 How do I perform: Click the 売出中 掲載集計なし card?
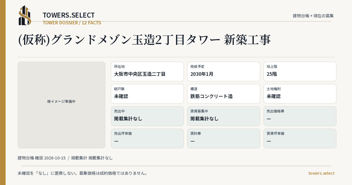147,116
